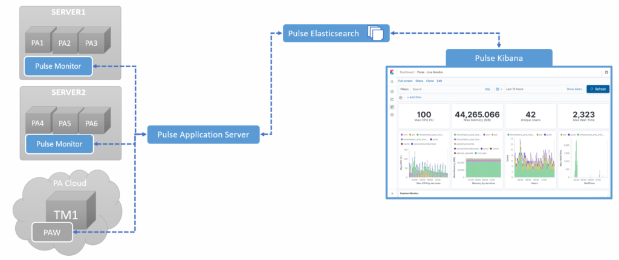Toggle crm legend in Max CPU chart
Image resolution: width=619 pixels, height=260 pixels.
click(404, 135)
